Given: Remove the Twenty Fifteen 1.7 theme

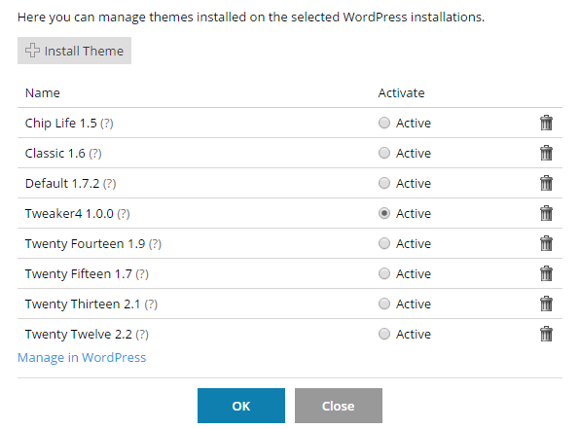Looking at the screenshot, I should click(546, 273).
